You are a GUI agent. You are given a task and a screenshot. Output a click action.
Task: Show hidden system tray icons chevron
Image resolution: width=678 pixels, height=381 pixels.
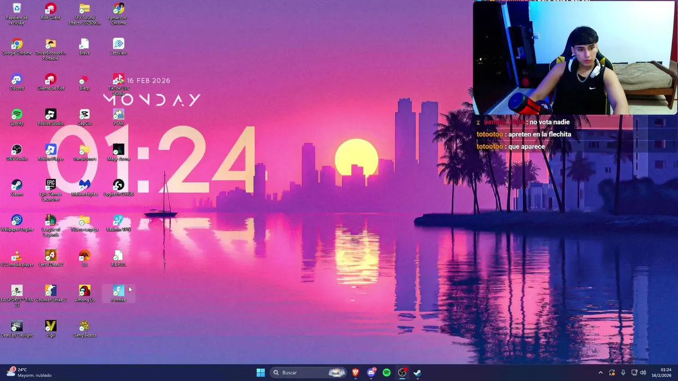600,373
